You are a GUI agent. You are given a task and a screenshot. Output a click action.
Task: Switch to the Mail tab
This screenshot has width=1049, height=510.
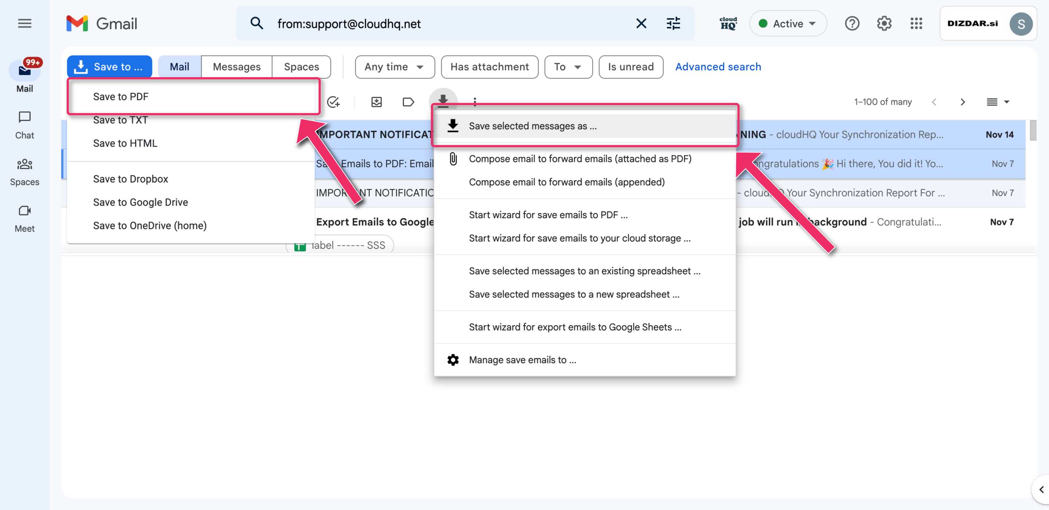coord(179,67)
